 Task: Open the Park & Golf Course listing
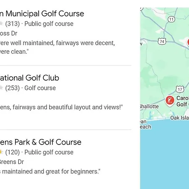pos(41,142)
